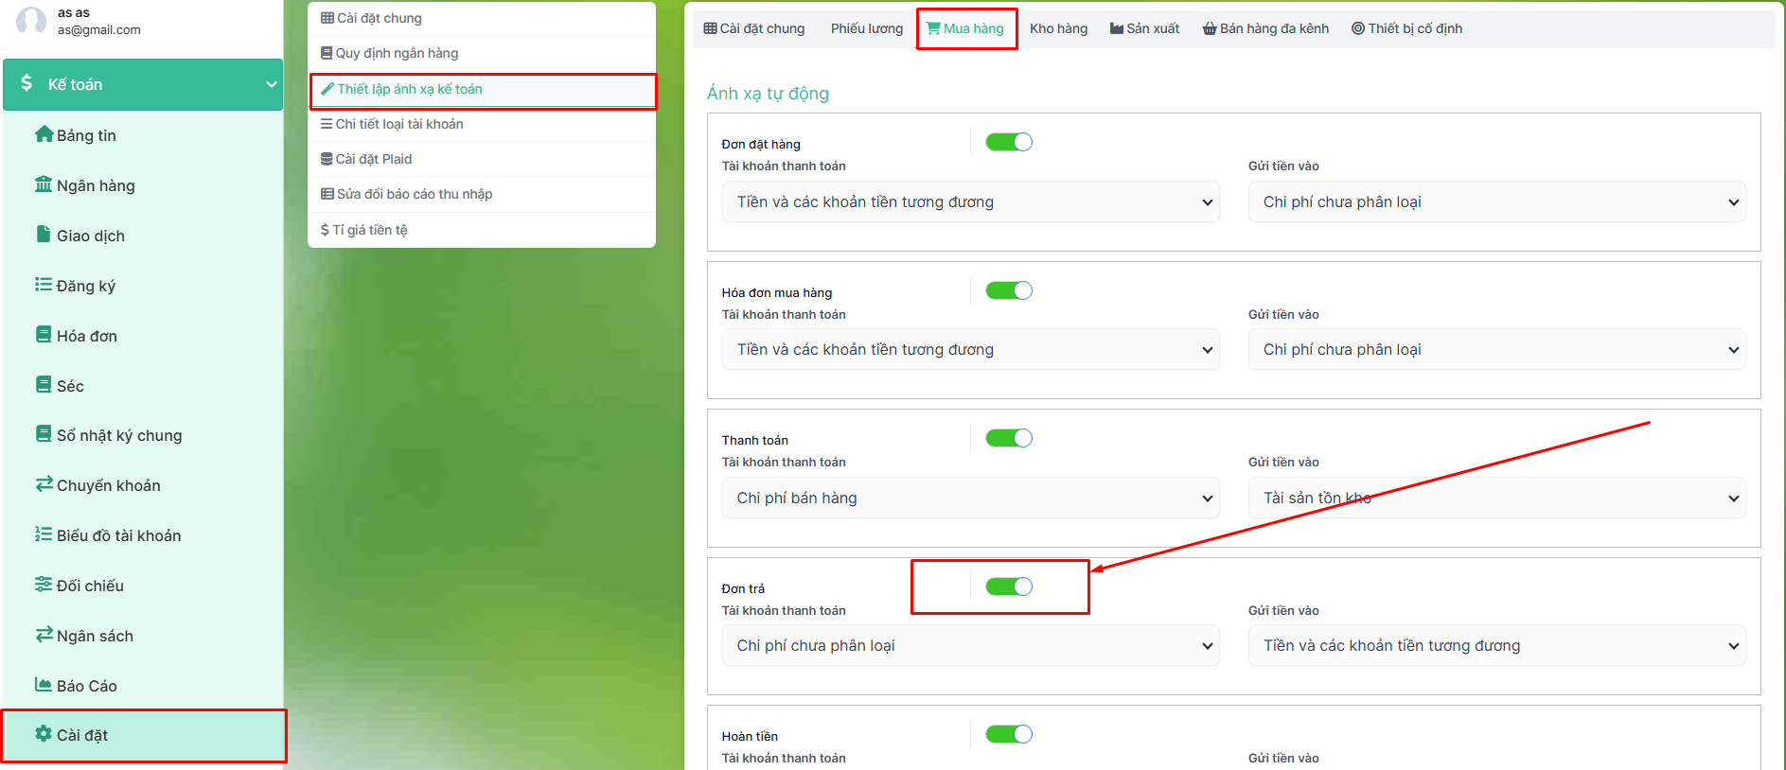Click the user avatar icon at top left
The image size is (1786, 770).
click(x=31, y=21)
